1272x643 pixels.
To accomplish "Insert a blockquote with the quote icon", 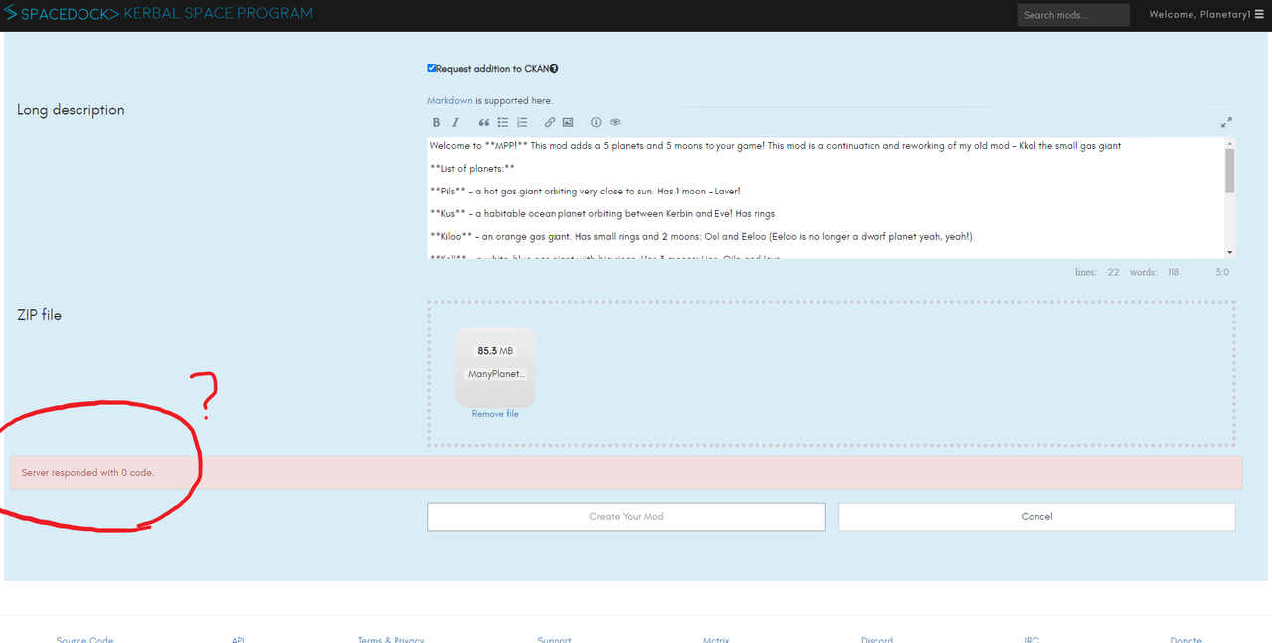I will [x=484, y=123].
